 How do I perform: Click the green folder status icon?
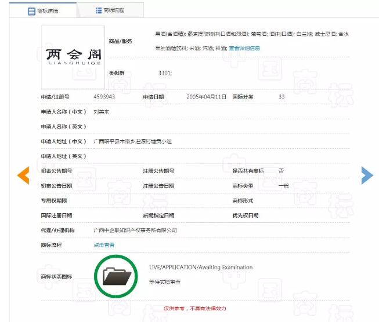pos(116,276)
